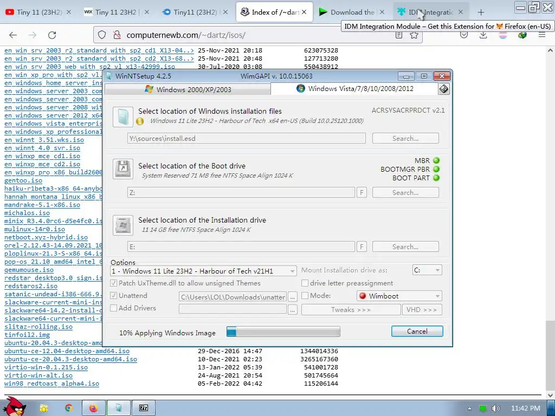Click F button beside Installation drive
The height and width of the screenshot is (416, 555).
362,246
